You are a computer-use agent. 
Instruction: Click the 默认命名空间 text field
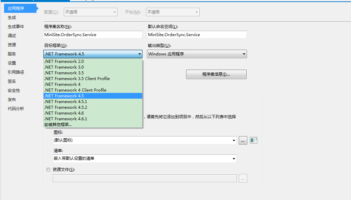click(x=197, y=35)
